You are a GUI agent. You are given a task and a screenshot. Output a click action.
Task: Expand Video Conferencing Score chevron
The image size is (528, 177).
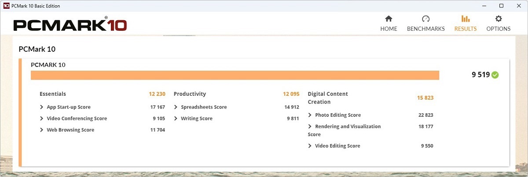[42, 119]
